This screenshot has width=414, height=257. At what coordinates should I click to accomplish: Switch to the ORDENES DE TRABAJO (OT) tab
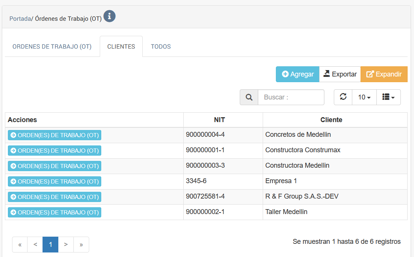[x=52, y=47]
